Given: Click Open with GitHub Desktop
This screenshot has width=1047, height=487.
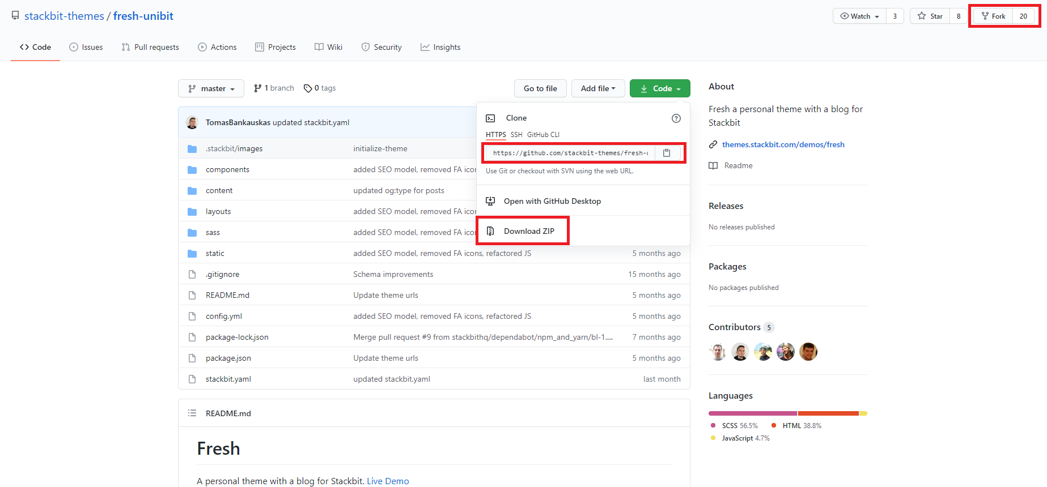Looking at the screenshot, I should coord(552,201).
